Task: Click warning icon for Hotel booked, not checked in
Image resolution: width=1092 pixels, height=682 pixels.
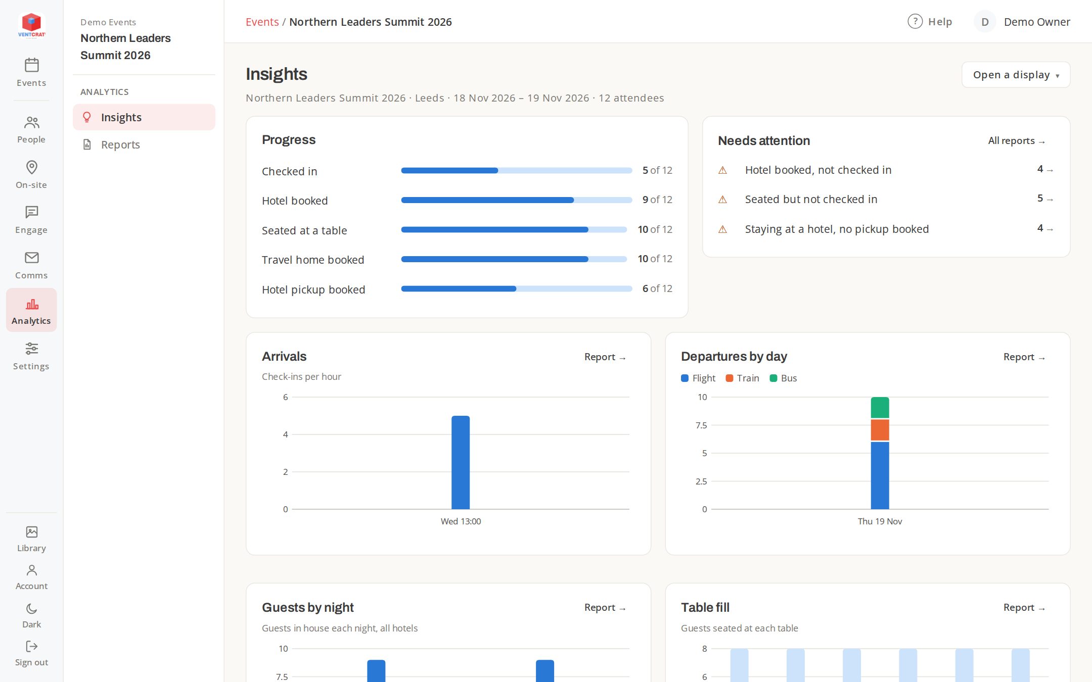Action: point(723,170)
